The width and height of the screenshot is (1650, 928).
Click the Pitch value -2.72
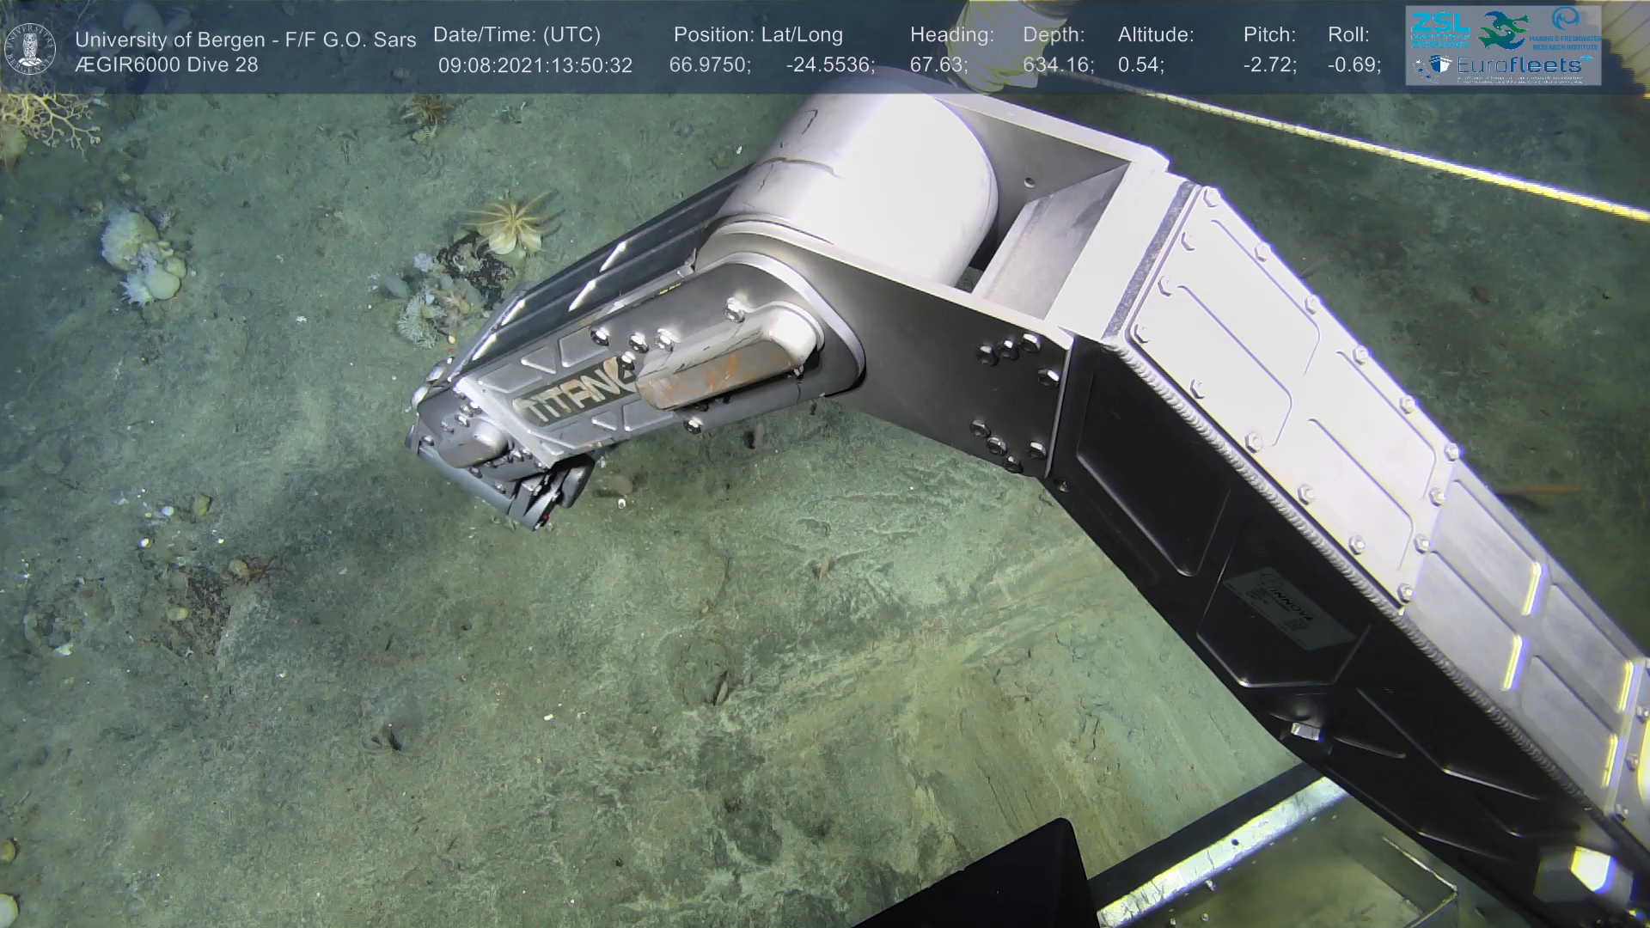(1269, 65)
